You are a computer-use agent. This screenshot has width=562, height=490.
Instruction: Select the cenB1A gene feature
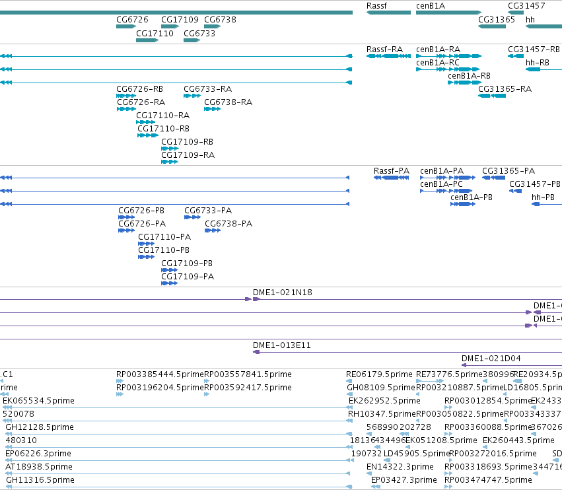point(448,13)
